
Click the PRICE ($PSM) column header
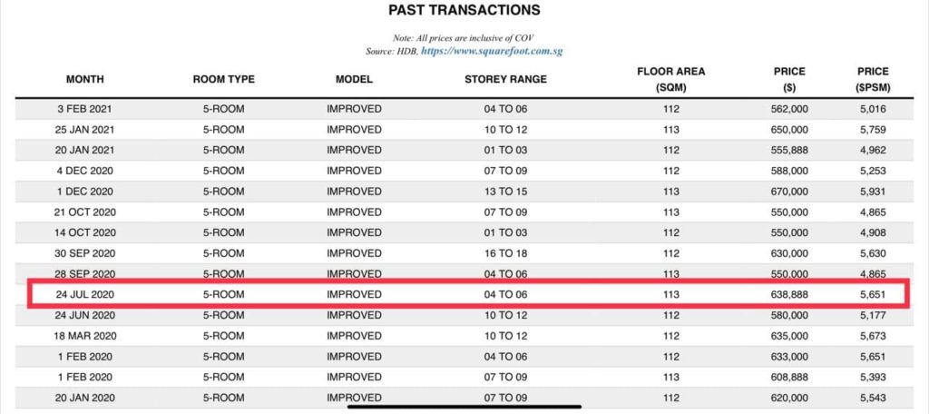[872, 80]
